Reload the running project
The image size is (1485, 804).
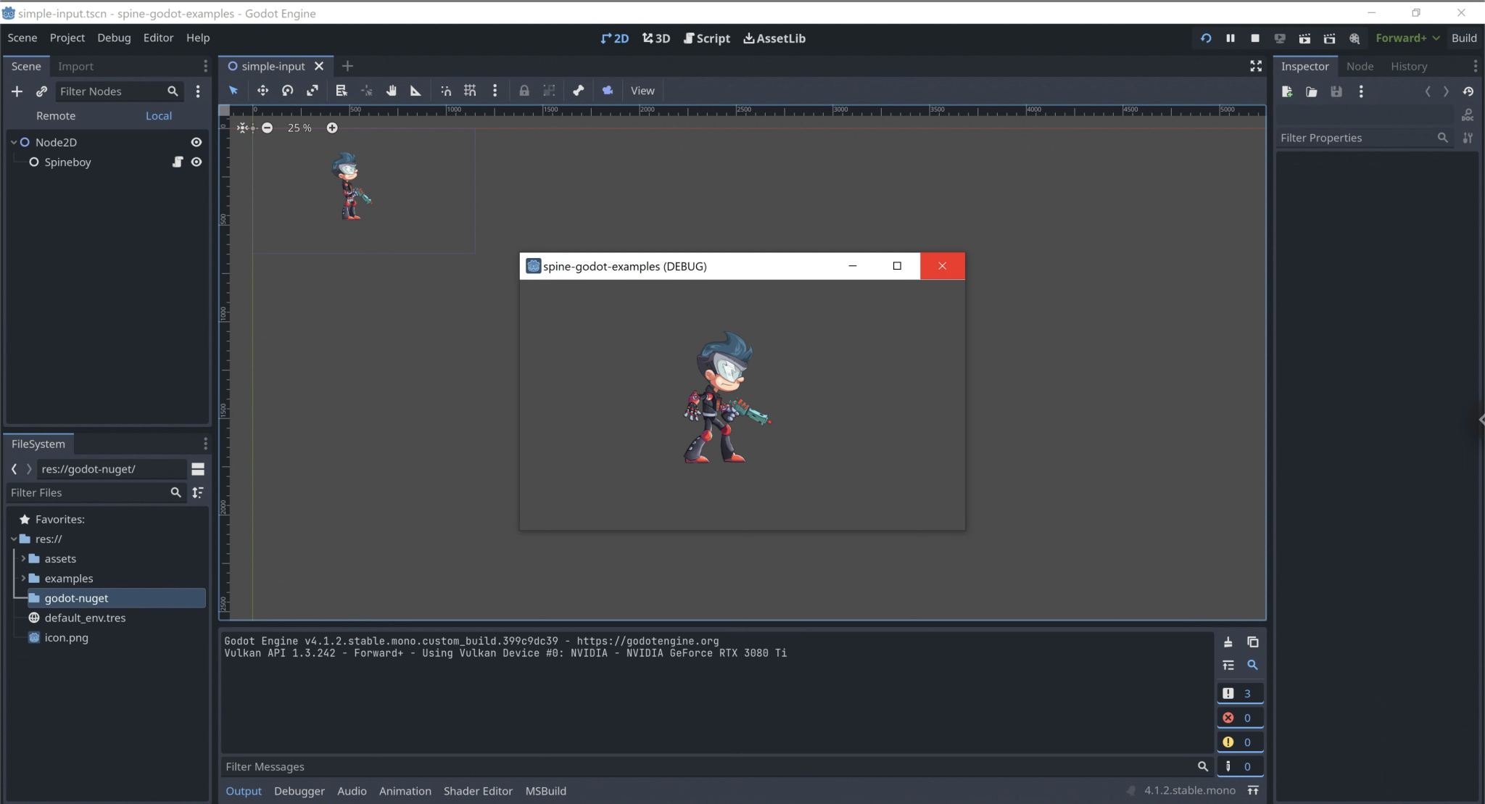pos(1206,38)
